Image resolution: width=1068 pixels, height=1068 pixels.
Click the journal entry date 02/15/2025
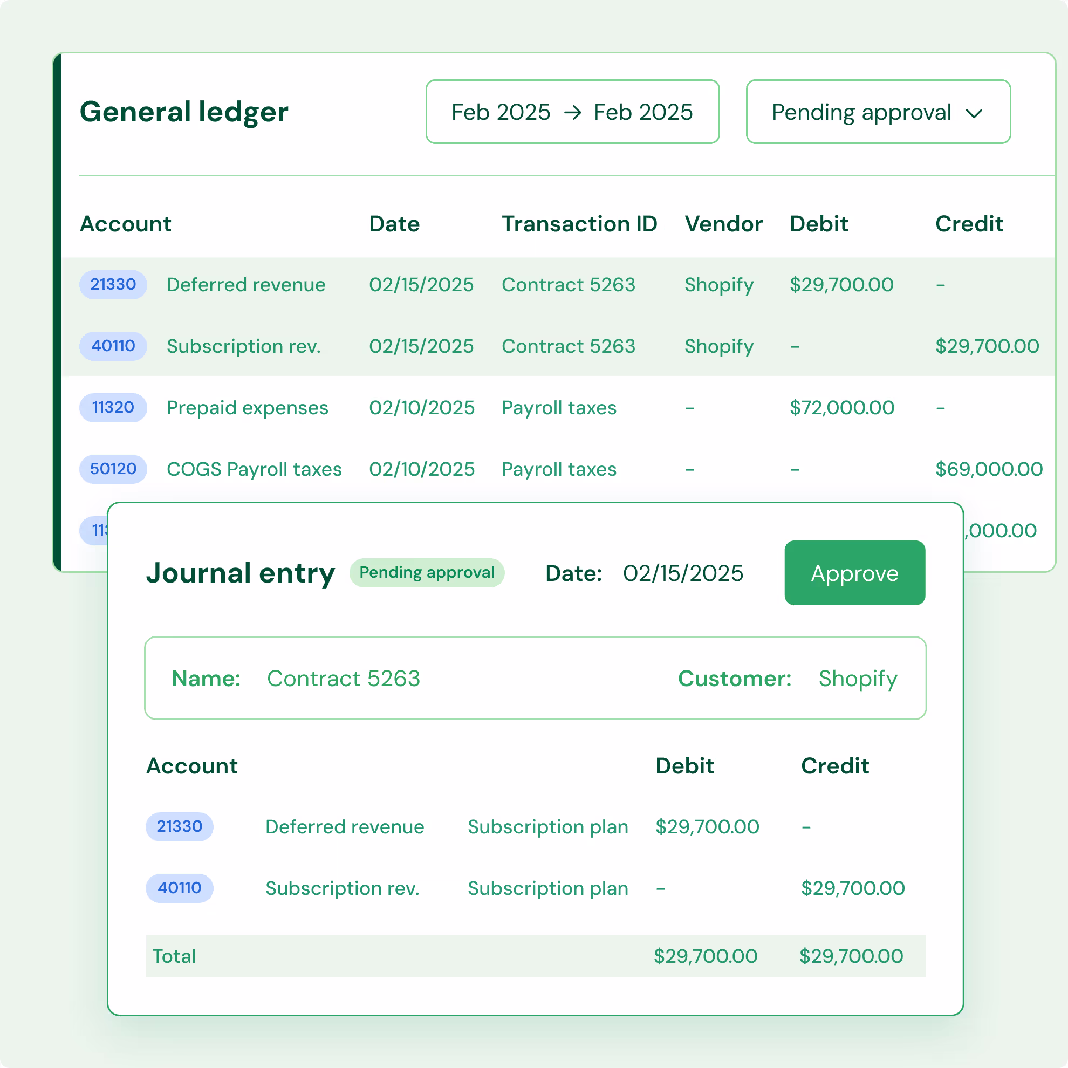coord(683,573)
